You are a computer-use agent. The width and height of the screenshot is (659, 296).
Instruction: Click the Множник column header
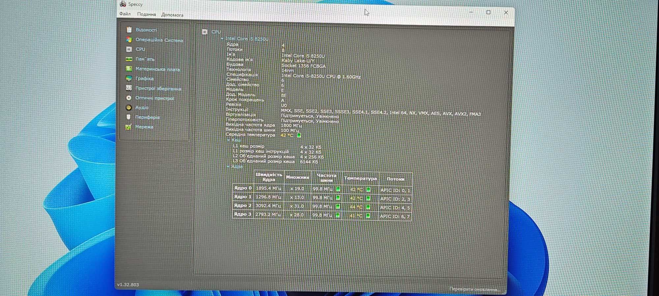(298, 177)
